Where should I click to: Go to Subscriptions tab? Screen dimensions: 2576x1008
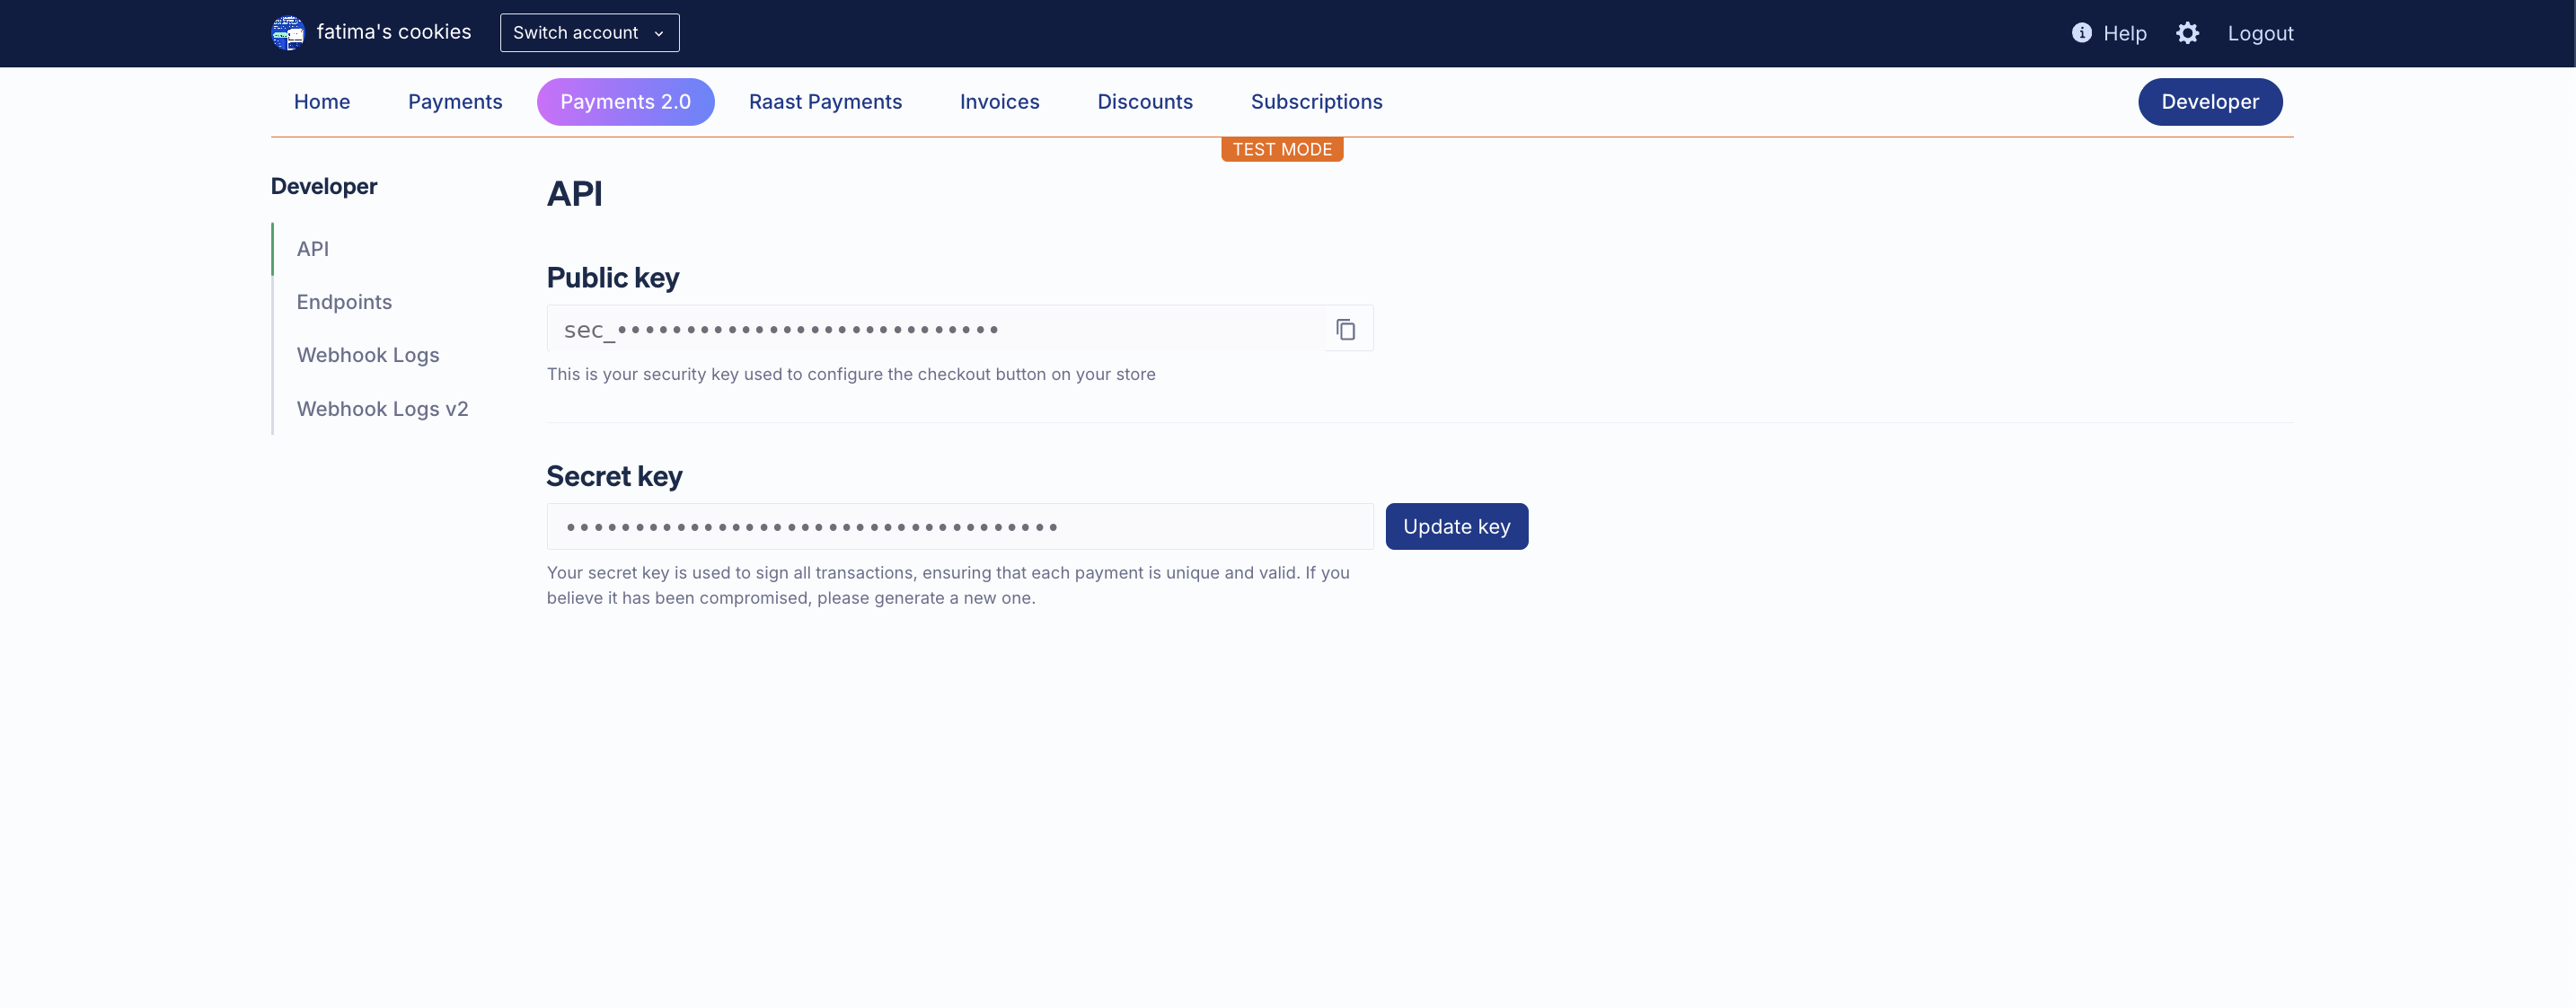1316,102
